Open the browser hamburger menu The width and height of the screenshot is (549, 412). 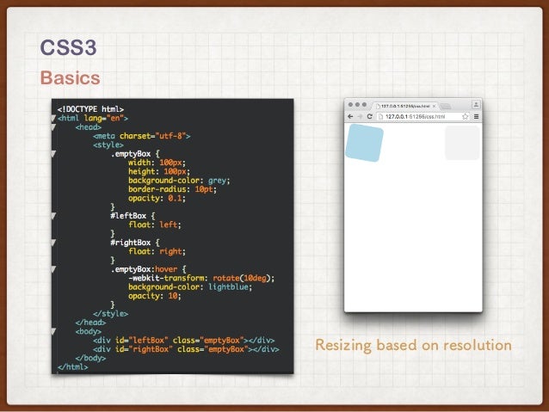pos(476,117)
